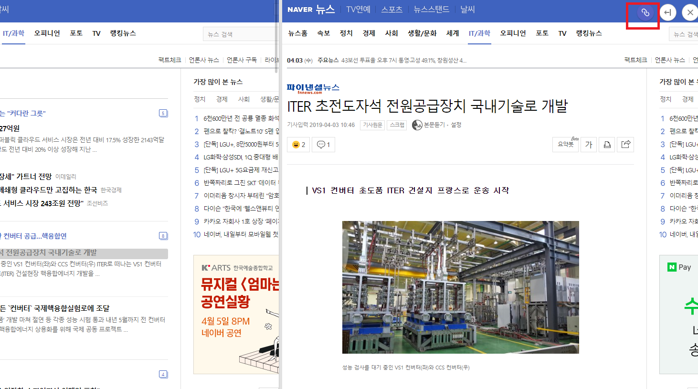698x389 pixels.
Task: Select 경제 nav tab in article panel
Action: point(369,33)
